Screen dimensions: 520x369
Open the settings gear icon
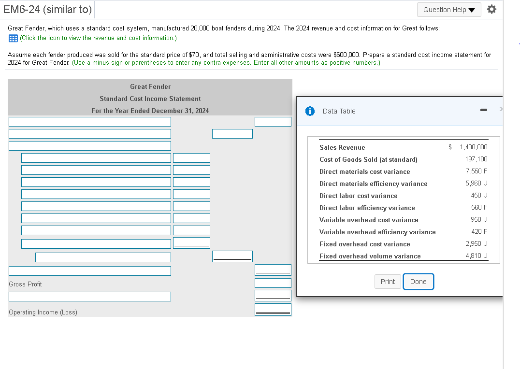[491, 9]
